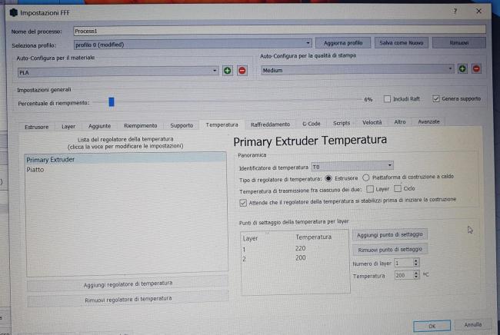Open the help question mark button
This screenshot has height=335, width=500.
pos(455,12)
